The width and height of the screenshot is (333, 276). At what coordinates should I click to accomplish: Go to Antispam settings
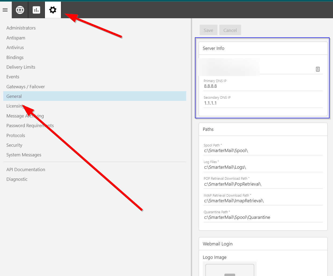[16, 38]
